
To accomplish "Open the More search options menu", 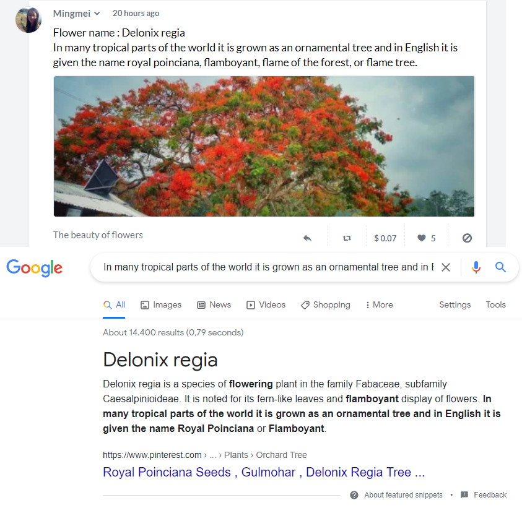I will [379, 304].
